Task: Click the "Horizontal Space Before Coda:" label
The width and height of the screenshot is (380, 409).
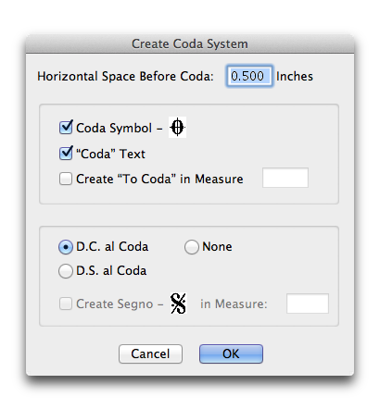Action: point(125,76)
